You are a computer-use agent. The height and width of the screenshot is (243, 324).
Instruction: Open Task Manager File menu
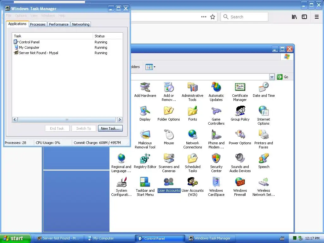(x=9, y=16)
